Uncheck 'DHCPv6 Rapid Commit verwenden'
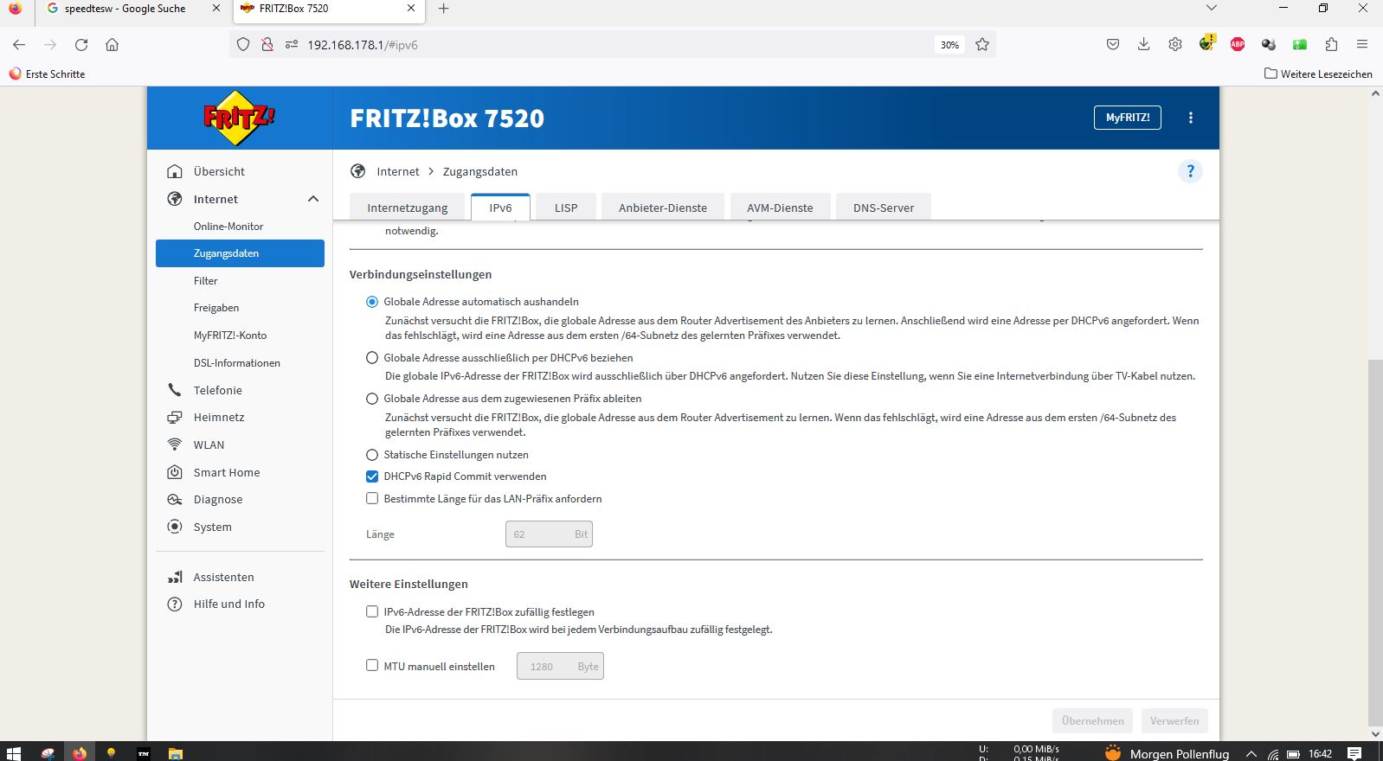Image resolution: width=1383 pixels, height=761 pixels. [372, 476]
